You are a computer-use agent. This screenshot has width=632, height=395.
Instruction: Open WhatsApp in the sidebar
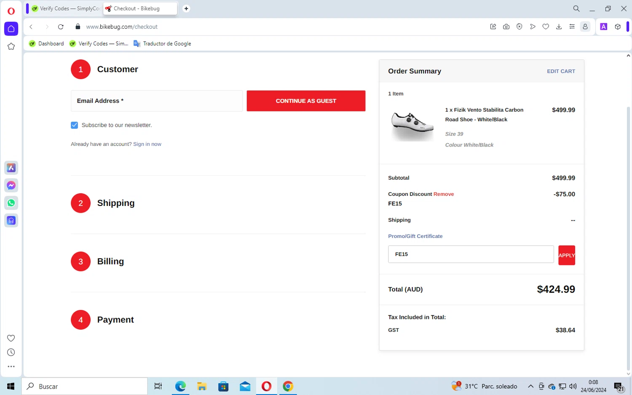click(x=11, y=203)
